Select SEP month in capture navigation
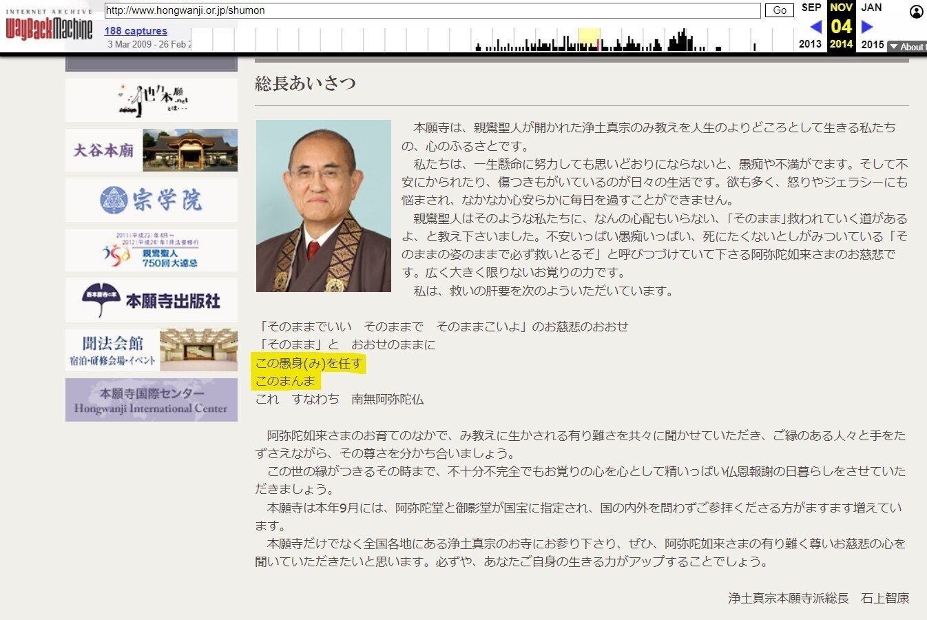This screenshot has height=620, width=927. [x=811, y=8]
